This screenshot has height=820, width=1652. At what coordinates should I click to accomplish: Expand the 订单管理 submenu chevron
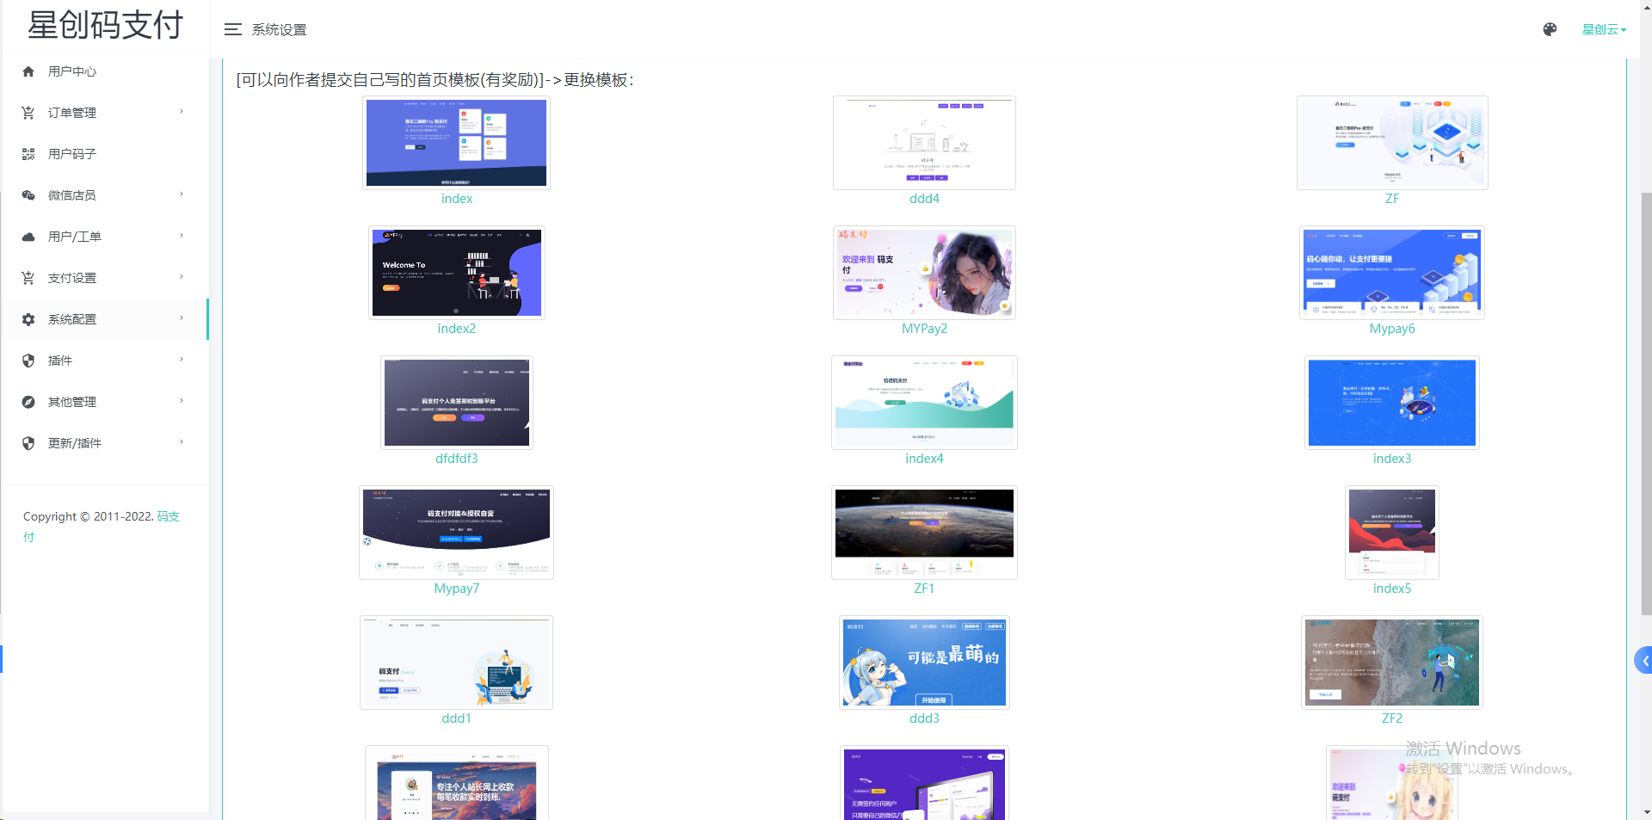[x=181, y=112]
